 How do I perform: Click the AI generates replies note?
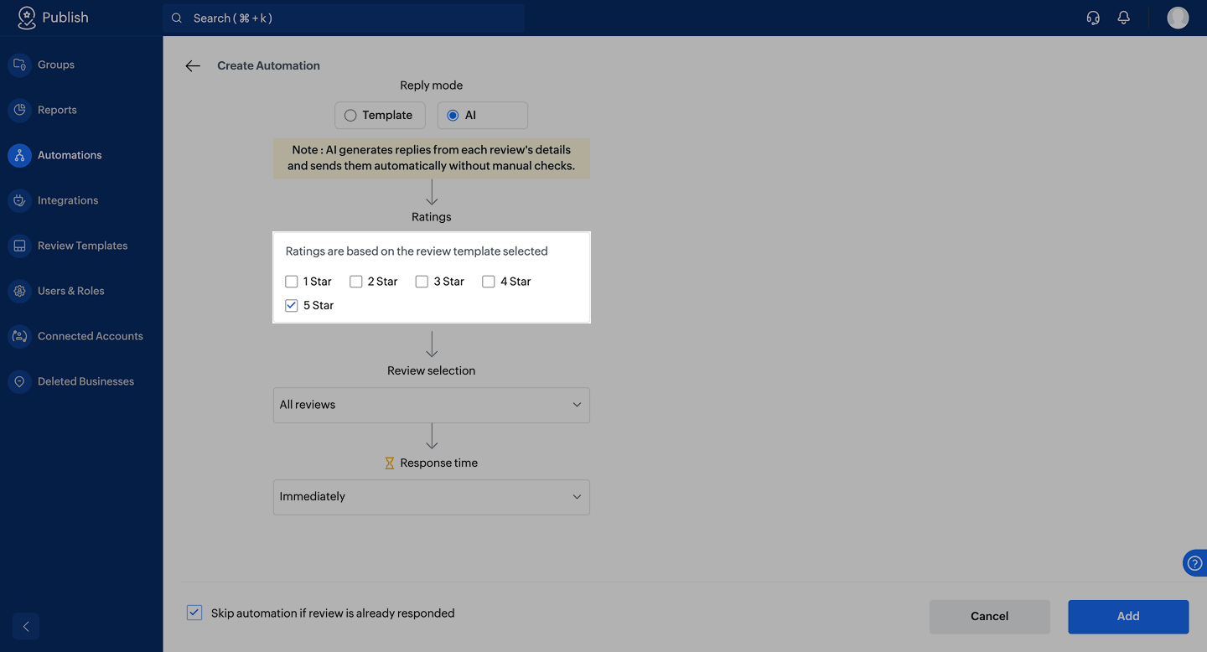432,158
